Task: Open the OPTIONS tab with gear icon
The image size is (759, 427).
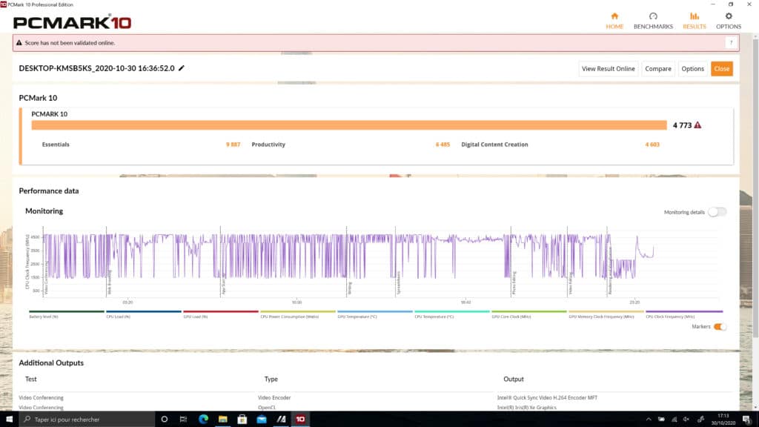Action: pyautogui.click(x=729, y=21)
